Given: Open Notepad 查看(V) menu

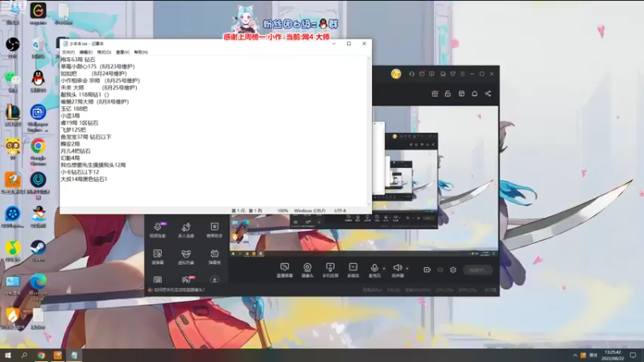Looking at the screenshot, I should coord(122,52).
